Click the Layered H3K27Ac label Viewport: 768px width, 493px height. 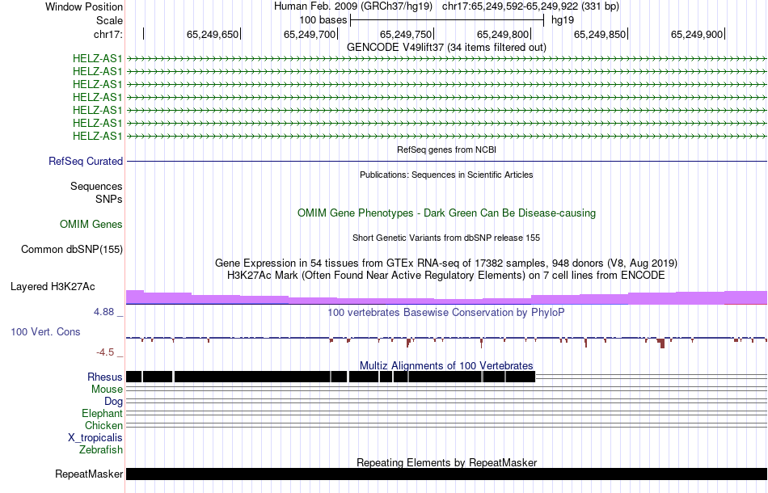tap(53, 286)
